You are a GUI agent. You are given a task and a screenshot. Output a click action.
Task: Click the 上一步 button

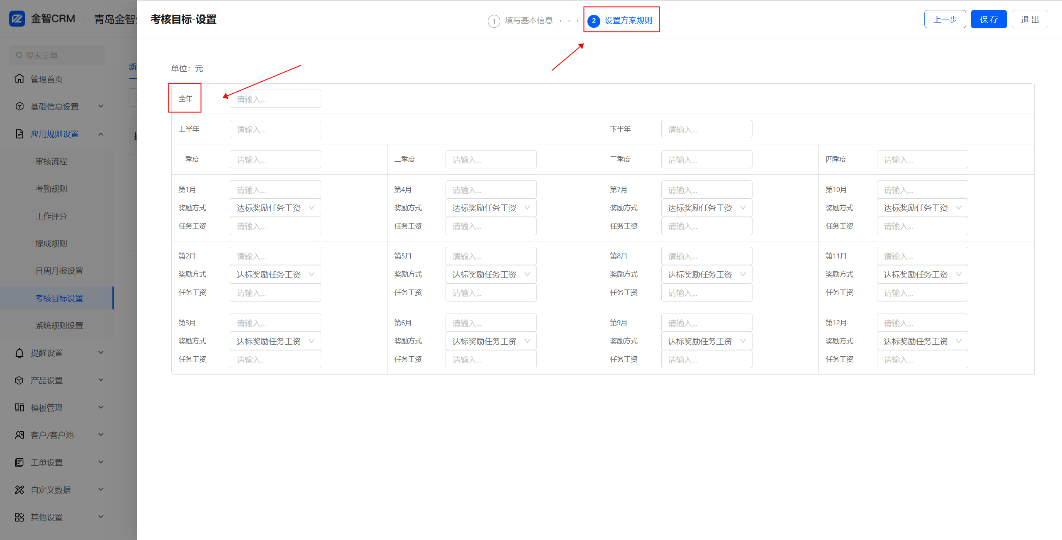pos(945,19)
